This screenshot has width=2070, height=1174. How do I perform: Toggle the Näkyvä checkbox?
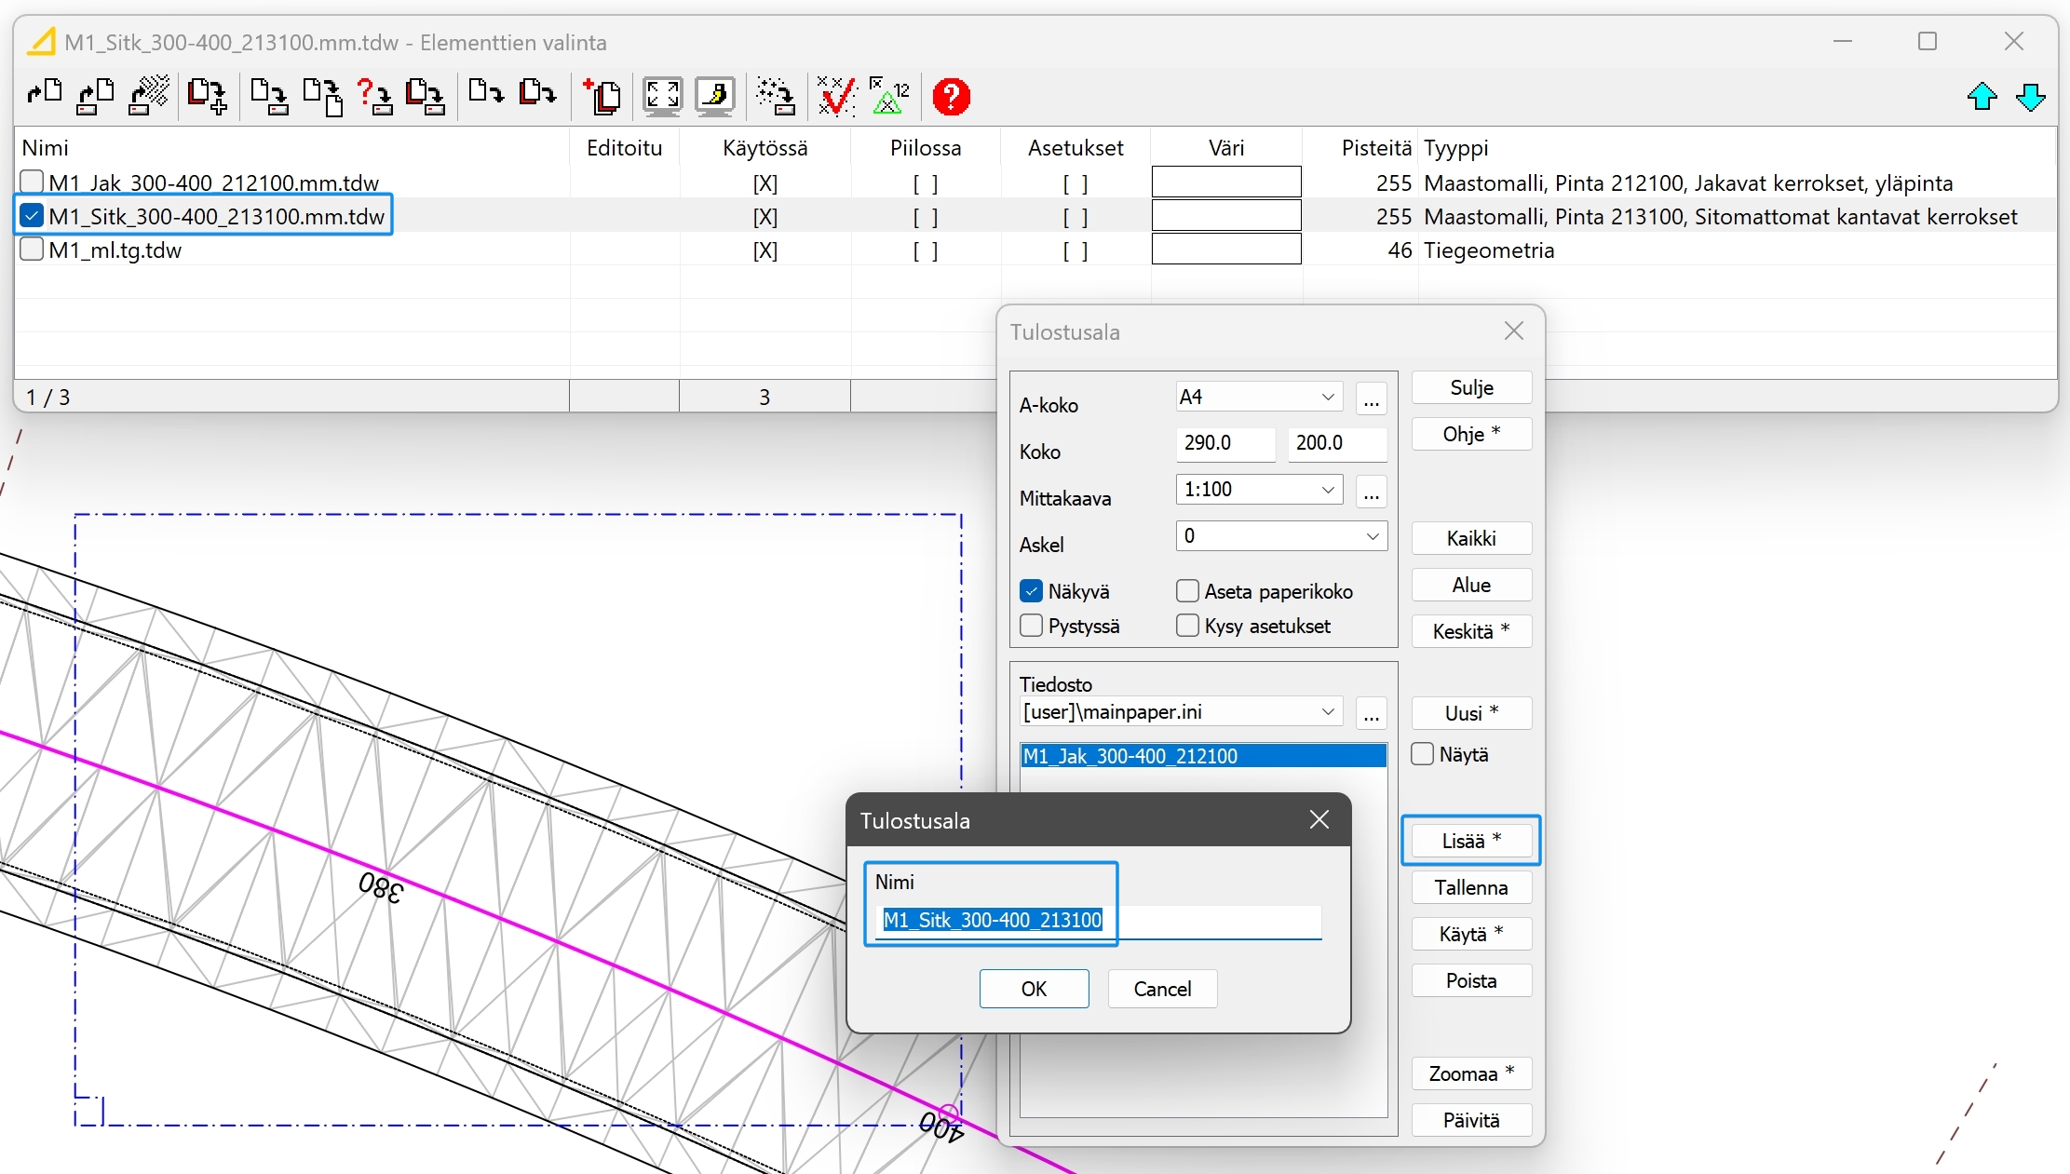point(1031,591)
